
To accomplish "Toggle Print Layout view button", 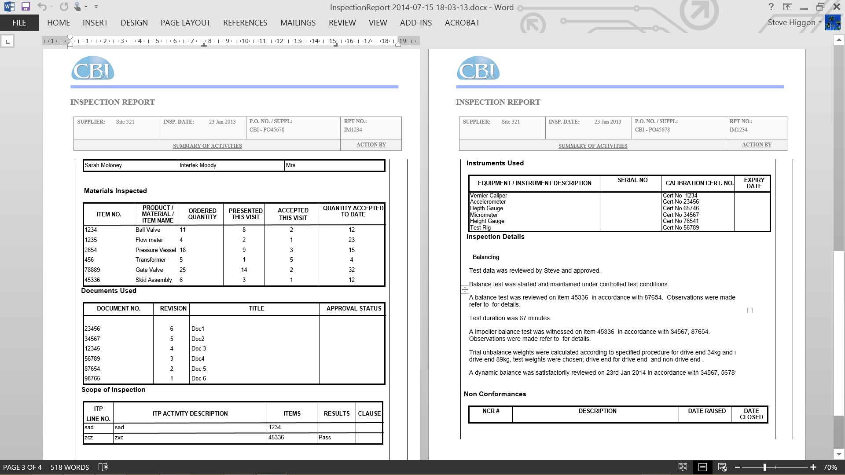I will click(x=702, y=467).
